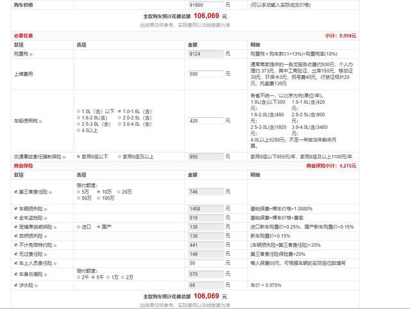Click the help icon beside 无过责任险
This screenshot has height=309, width=410.
(45, 255)
